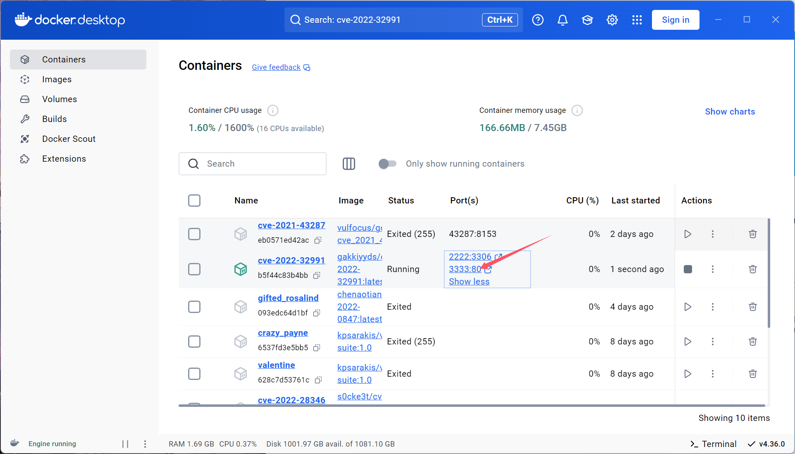
Task: Open the column layout settings icon
Action: 349,164
